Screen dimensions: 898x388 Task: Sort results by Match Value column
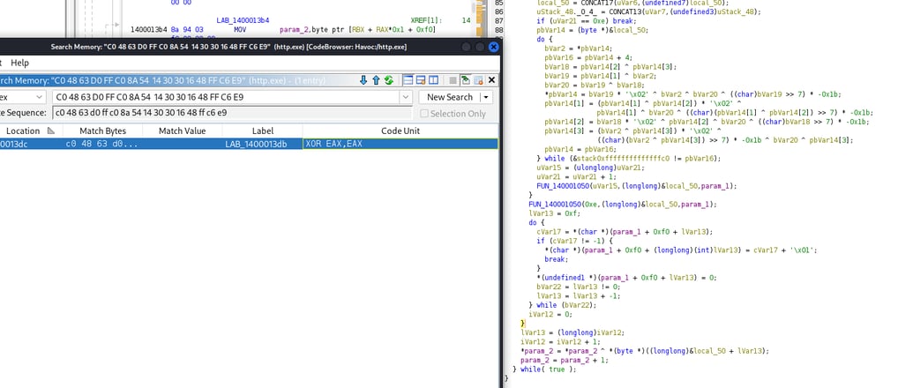182,131
